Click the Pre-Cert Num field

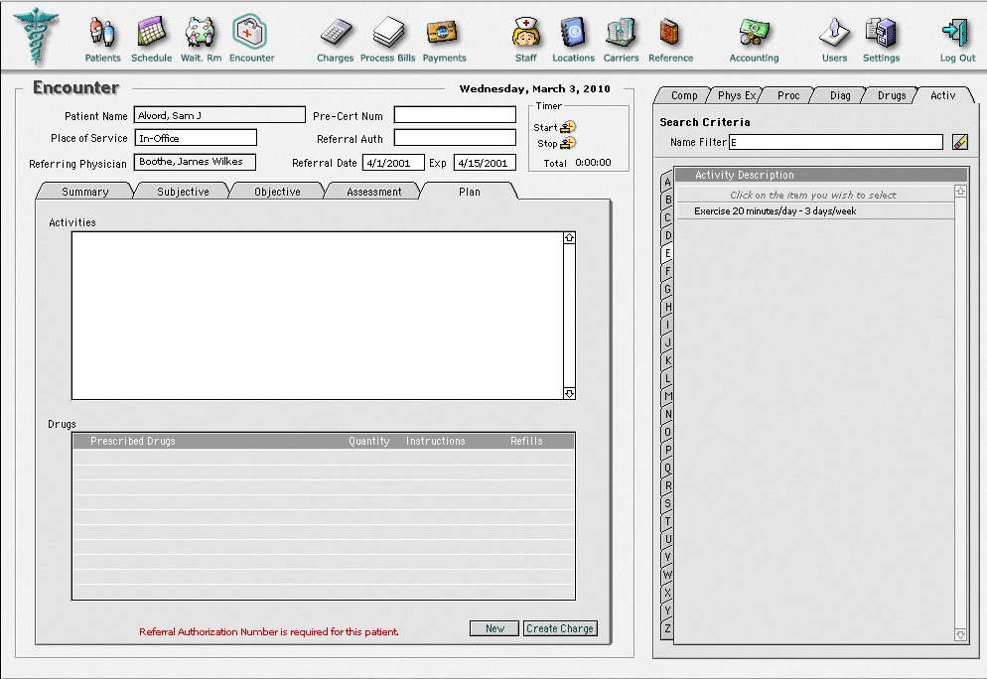[x=455, y=114]
